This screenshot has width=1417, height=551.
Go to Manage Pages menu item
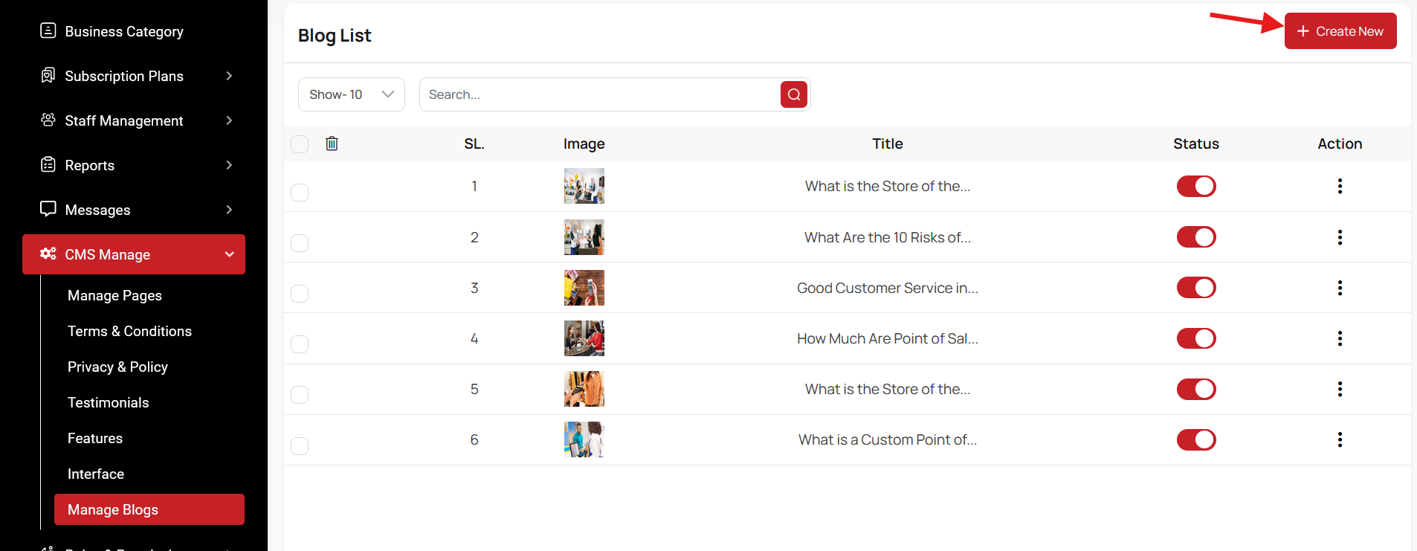tap(114, 295)
